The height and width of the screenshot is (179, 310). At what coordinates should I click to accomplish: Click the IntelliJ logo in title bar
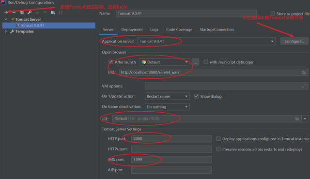pos(3,2)
